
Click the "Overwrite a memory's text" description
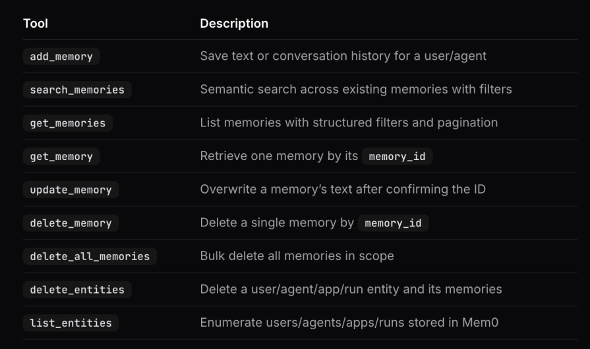coord(342,190)
